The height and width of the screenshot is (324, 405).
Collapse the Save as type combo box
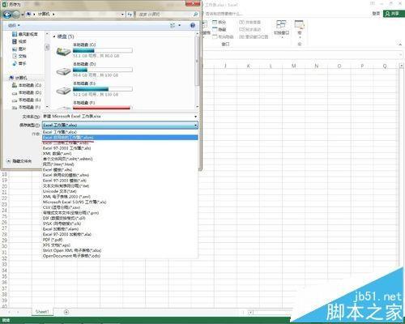(x=196, y=126)
